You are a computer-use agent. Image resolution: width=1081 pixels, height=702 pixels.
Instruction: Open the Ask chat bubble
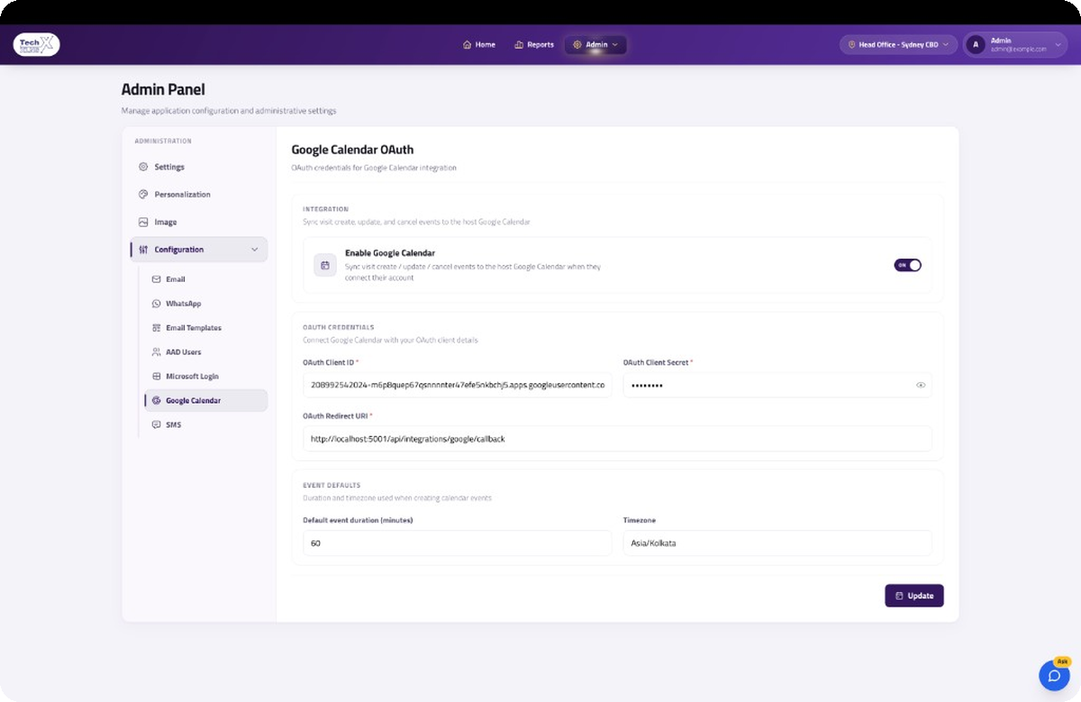click(1054, 675)
